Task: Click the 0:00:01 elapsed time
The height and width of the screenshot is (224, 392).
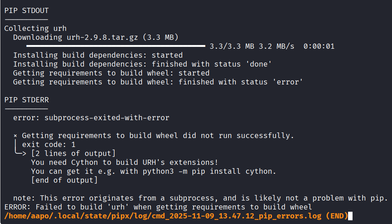Action: pos(319,46)
